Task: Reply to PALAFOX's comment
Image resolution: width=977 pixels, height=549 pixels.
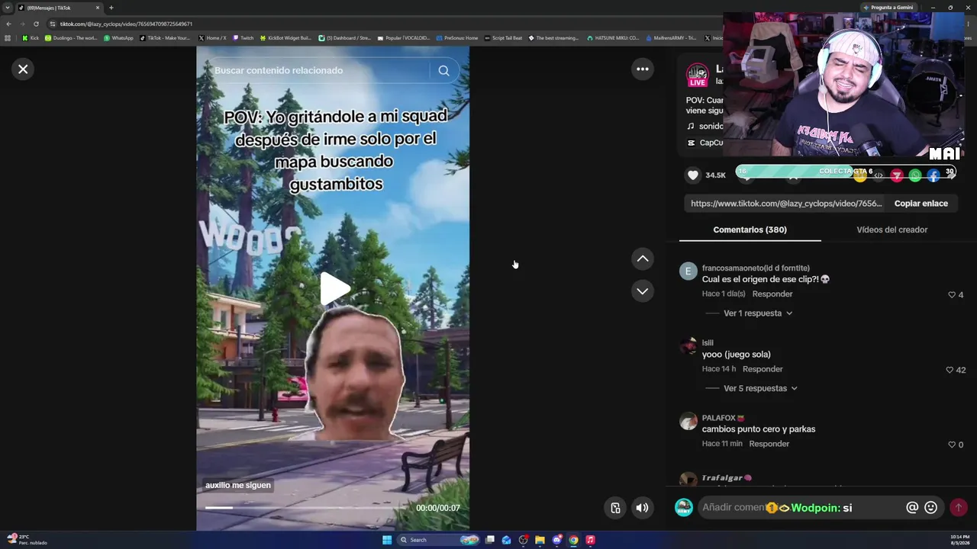Action: pos(769,444)
